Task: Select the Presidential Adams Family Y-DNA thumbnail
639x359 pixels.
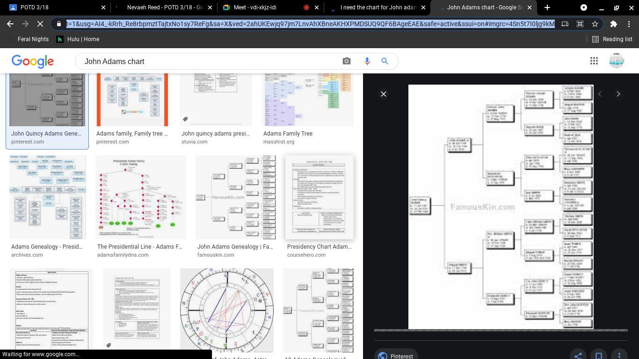Action: [141, 197]
